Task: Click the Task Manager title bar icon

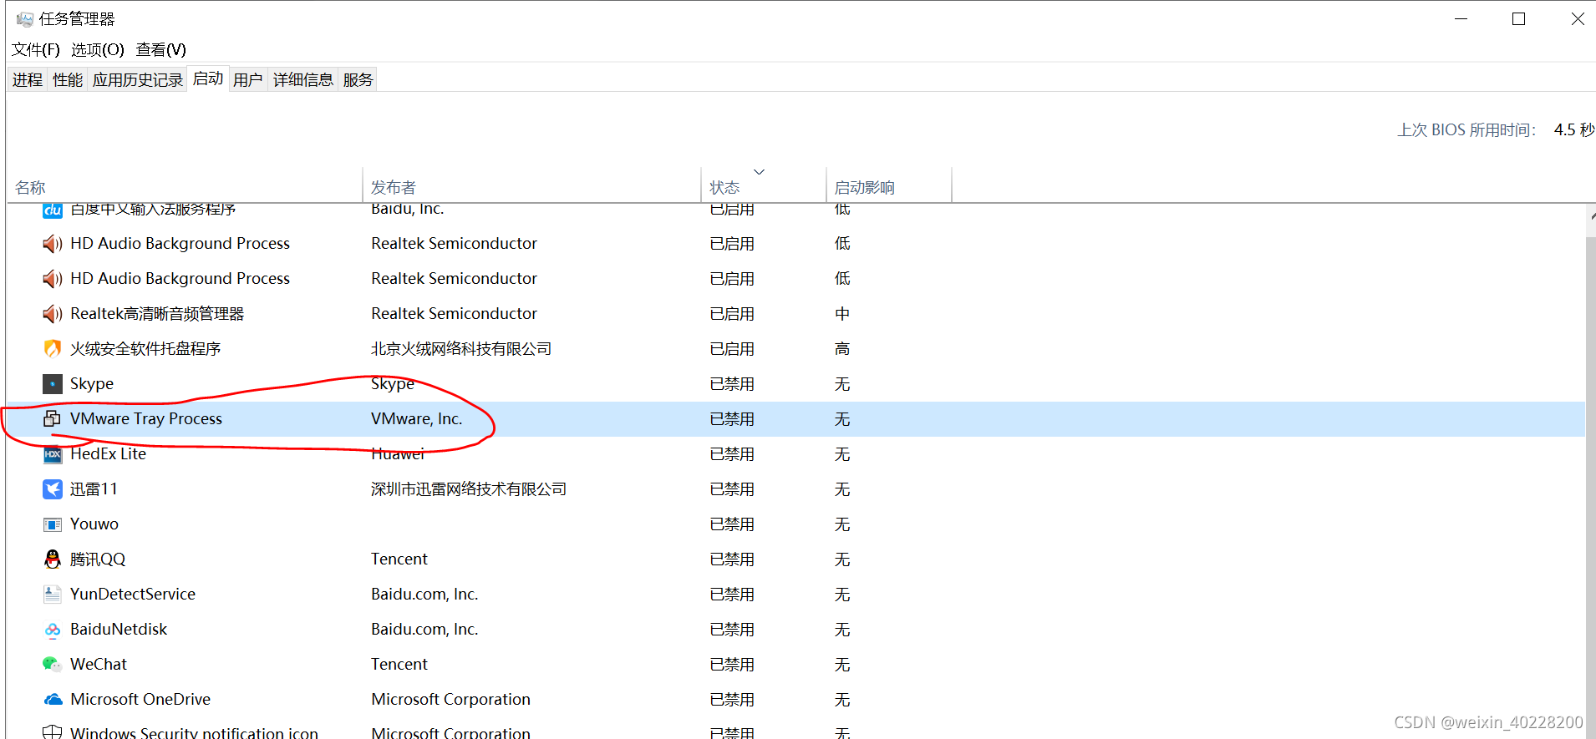Action: click(x=25, y=18)
